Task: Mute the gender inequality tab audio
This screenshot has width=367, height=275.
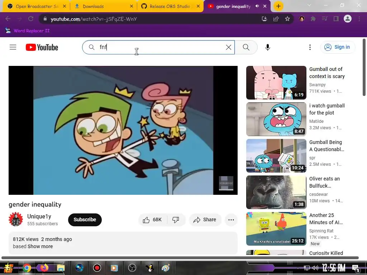Action: click(x=257, y=6)
